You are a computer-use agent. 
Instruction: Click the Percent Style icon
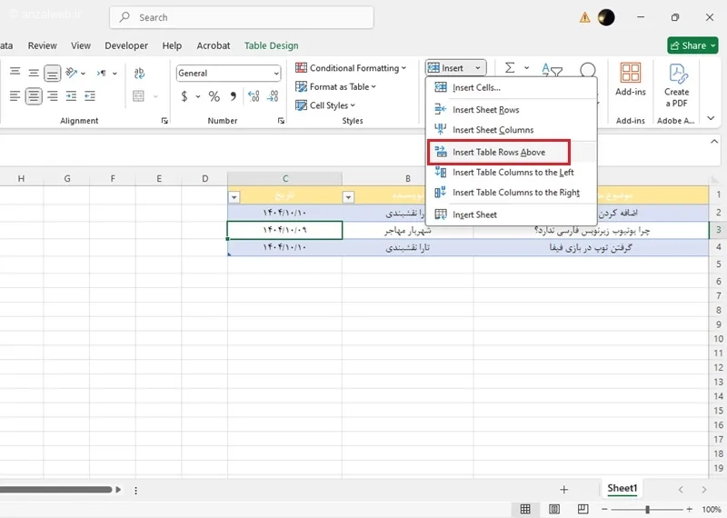[x=214, y=96]
